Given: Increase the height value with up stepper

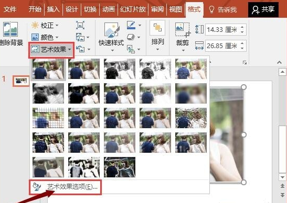Looking at the screenshot, I should [x=242, y=27].
